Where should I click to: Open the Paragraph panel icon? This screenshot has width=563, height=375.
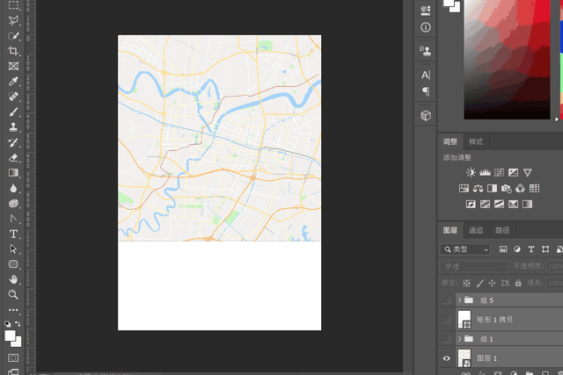(x=426, y=91)
